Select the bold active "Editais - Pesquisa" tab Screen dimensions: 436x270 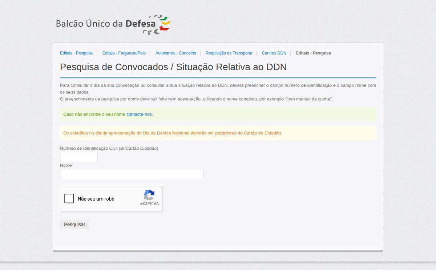[313, 53]
